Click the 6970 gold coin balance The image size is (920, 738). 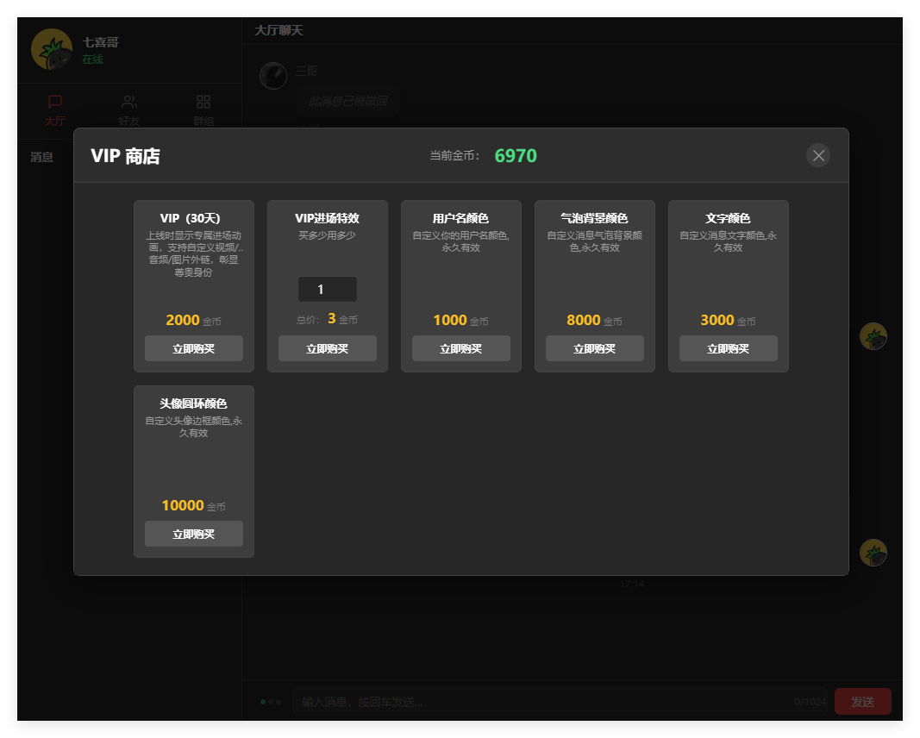(x=516, y=156)
